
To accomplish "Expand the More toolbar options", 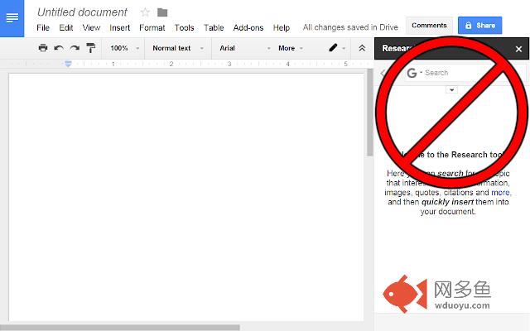I will click(291, 48).
